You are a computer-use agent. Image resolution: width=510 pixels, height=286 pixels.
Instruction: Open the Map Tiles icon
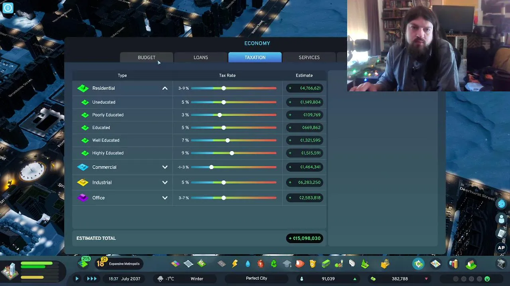(435, 264)
